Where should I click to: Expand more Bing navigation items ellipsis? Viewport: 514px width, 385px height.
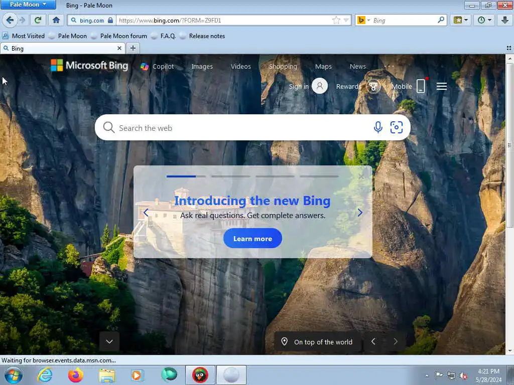pyautogui.click(x=389, y=67)
